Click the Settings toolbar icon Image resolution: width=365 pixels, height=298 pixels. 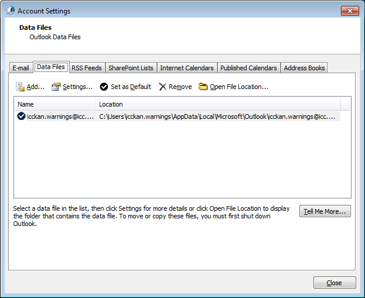point(56,87)
